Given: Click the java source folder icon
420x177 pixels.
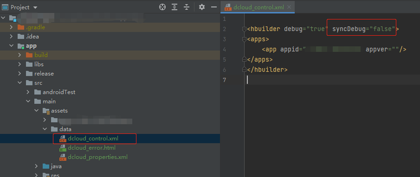Looking at the screenshot, I should pyautogui.click(x=46, y=166).
